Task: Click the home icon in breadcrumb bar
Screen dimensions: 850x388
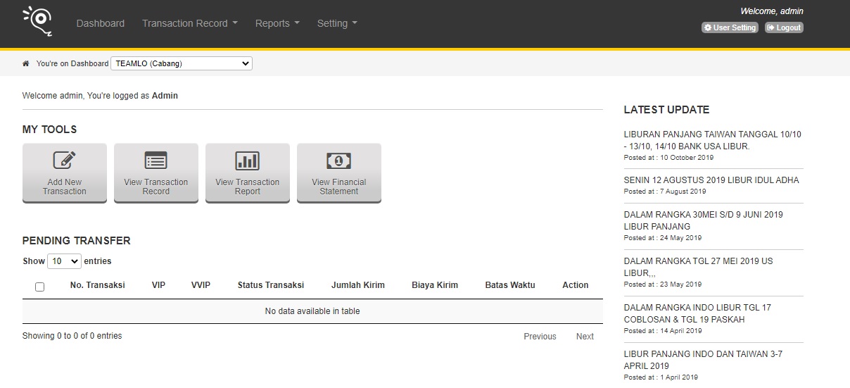Action: point(26,63)
